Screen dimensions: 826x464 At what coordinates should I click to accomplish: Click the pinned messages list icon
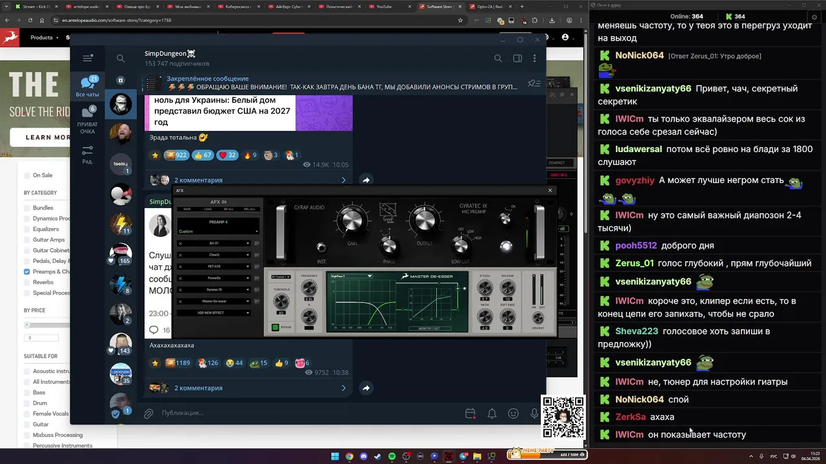coord(534,83)
